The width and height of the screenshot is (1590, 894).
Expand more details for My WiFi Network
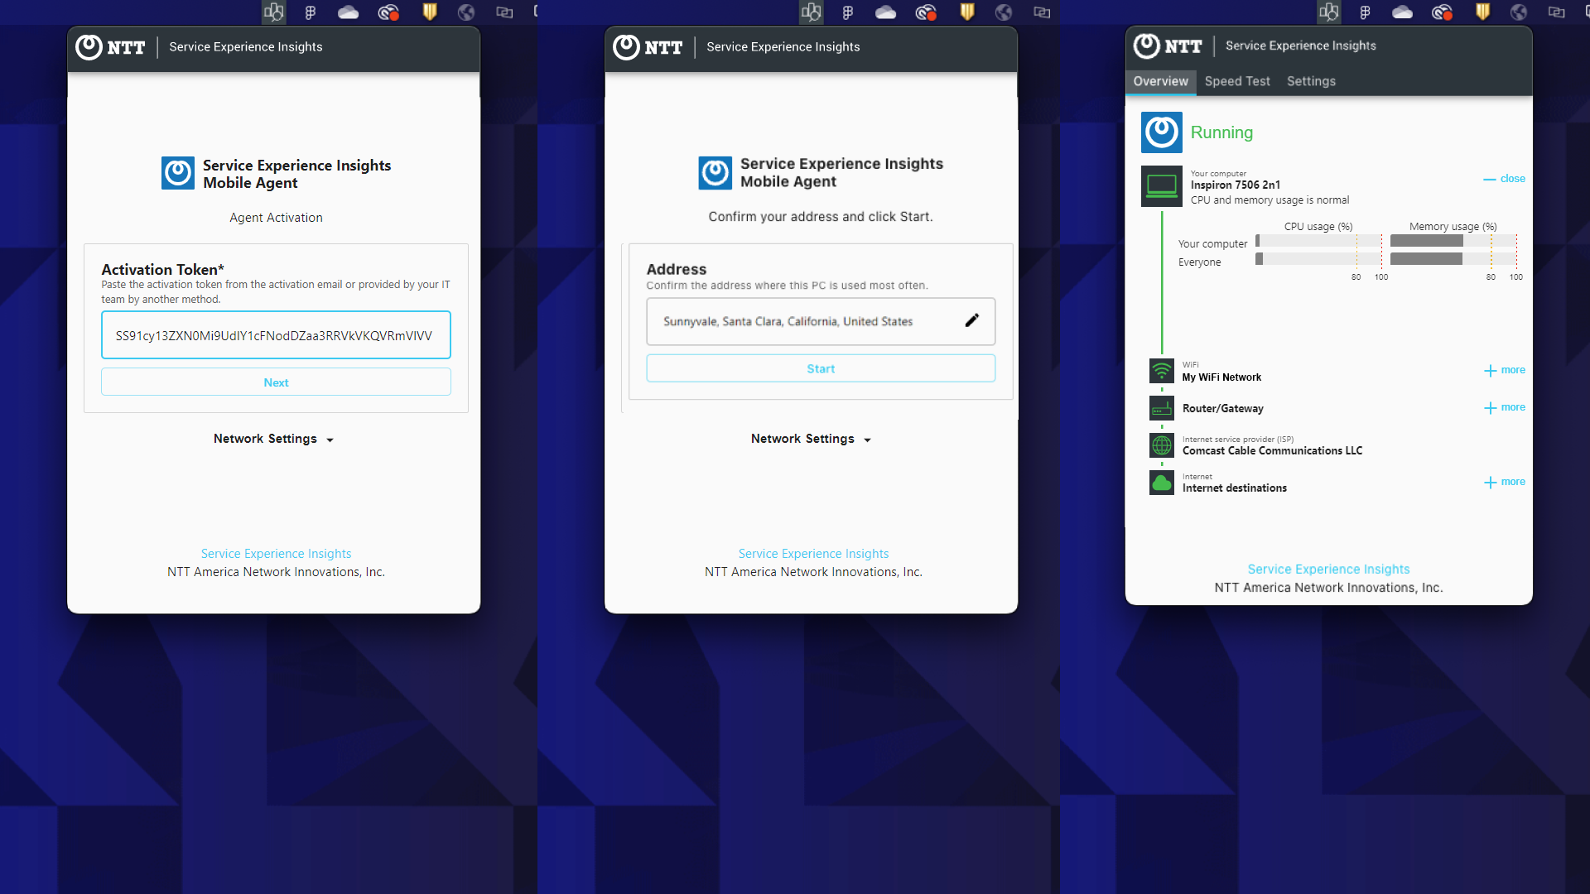tap(1505, 370)
